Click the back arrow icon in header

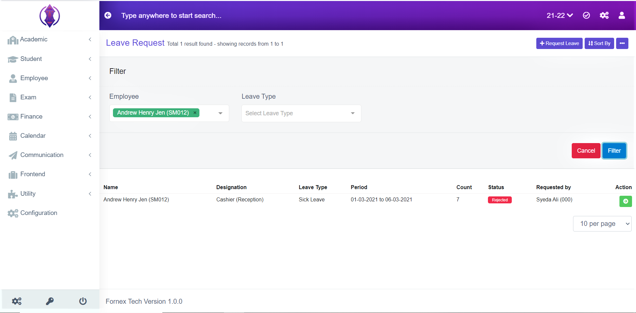tap(108, 16)
